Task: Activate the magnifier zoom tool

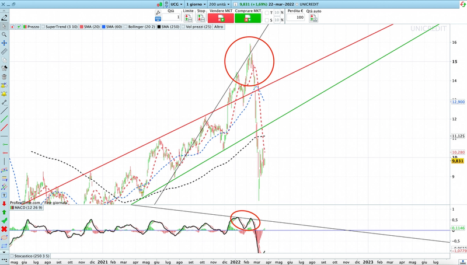Action: point(4,35)
